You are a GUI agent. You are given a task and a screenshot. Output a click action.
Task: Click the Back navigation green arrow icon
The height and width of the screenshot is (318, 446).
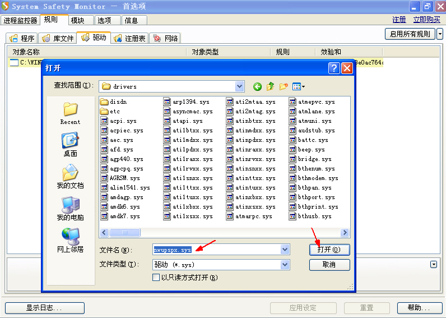[257, 86]
